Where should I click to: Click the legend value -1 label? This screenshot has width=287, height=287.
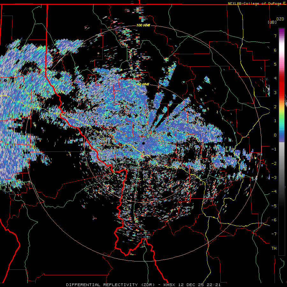pos(274,149)
